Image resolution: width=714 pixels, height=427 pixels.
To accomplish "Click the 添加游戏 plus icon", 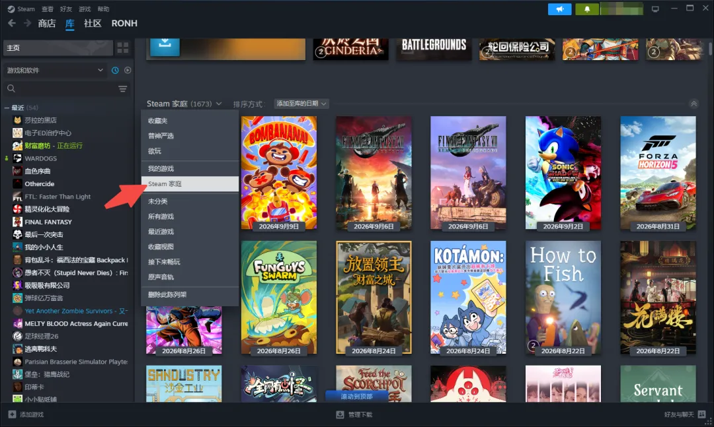I will [13, 414].
